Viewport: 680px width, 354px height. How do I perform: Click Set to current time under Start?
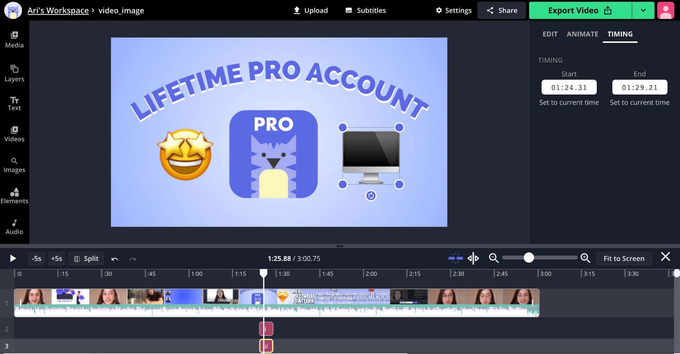click(569, 102)
